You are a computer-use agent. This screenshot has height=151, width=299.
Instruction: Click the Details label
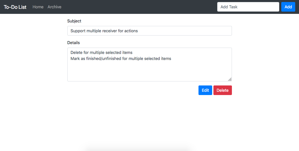click(73, 43)
